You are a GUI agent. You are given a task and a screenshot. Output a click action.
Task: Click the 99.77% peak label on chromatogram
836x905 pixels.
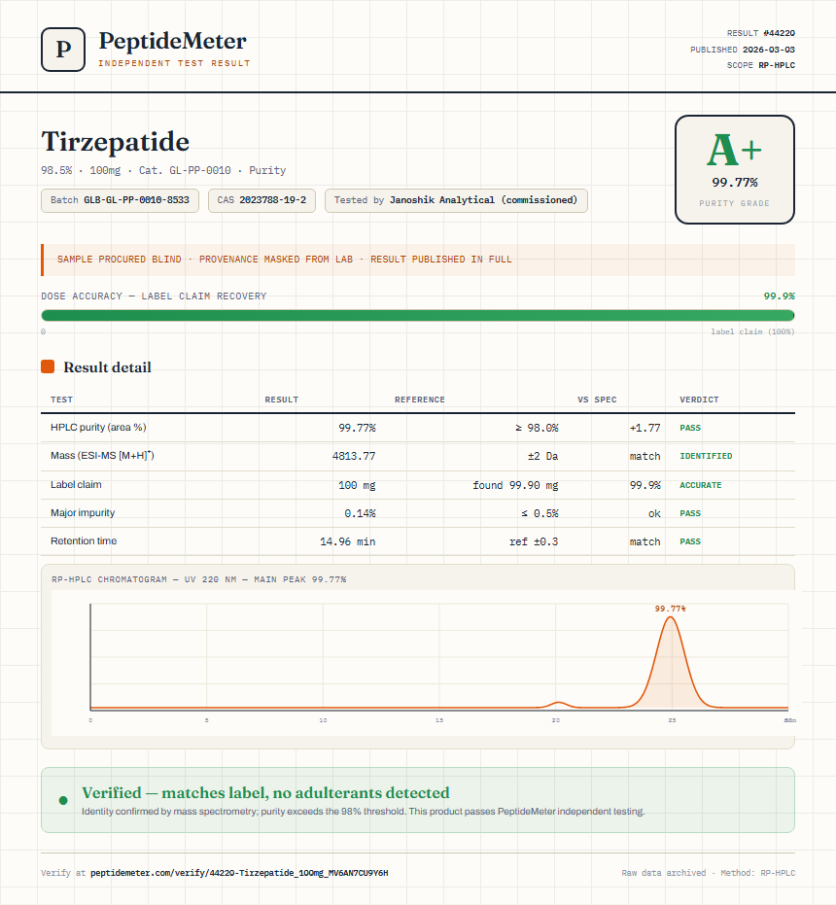(x=671, y=609)
